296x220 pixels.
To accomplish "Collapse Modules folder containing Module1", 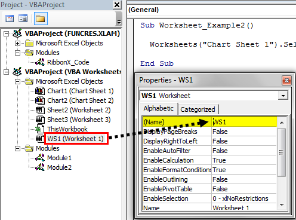I will [x=17, y=148].
